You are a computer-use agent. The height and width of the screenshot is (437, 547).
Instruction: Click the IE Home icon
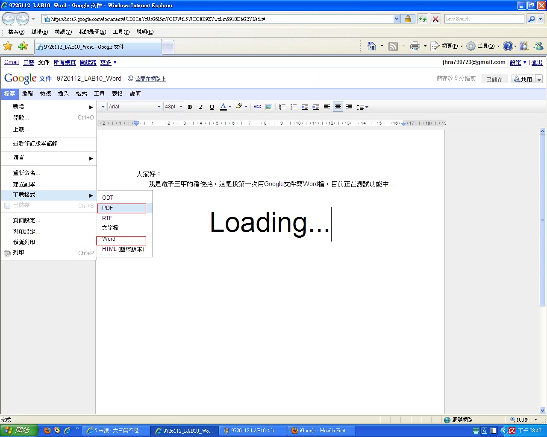(x=372, y=46)
